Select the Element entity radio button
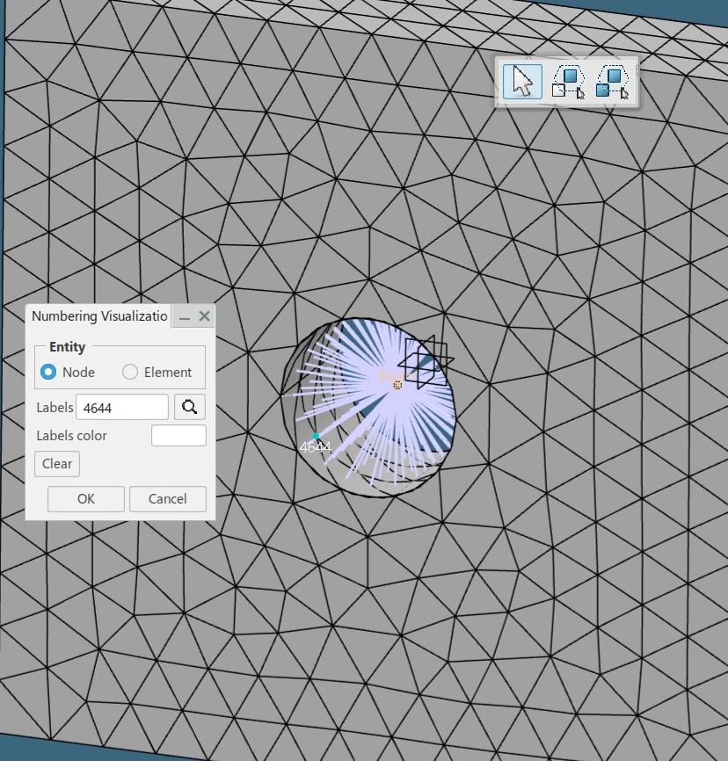 [129, 373]
